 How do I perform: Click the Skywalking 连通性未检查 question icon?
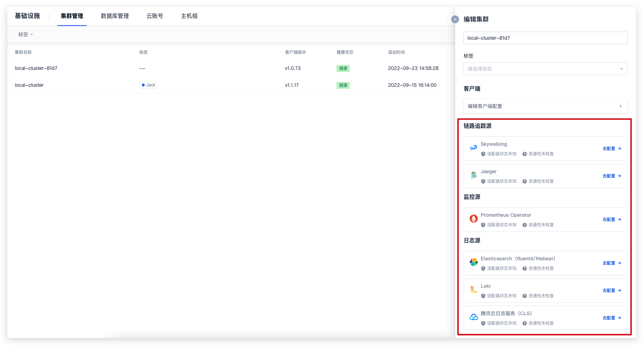pos(525,154)
